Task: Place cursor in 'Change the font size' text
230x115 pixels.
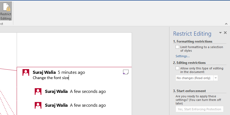Action: (x=51, y=78)
